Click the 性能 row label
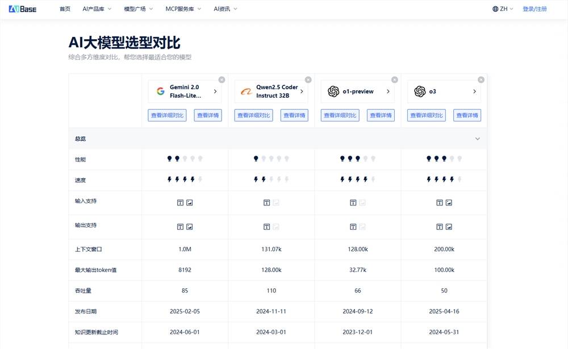This screenshot has width=568, height=349. tap(81, 159)
